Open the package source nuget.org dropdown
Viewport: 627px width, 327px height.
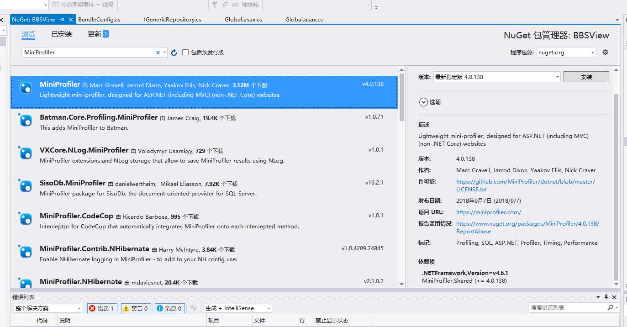click(592, 53)
